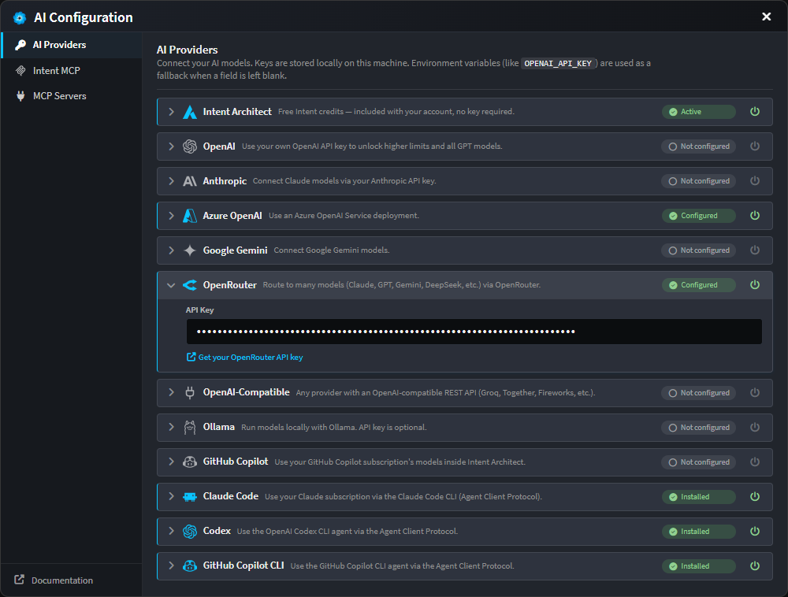
Task: Toggle power for OpenAI-Compatible provider
Action: coord(755,393)
